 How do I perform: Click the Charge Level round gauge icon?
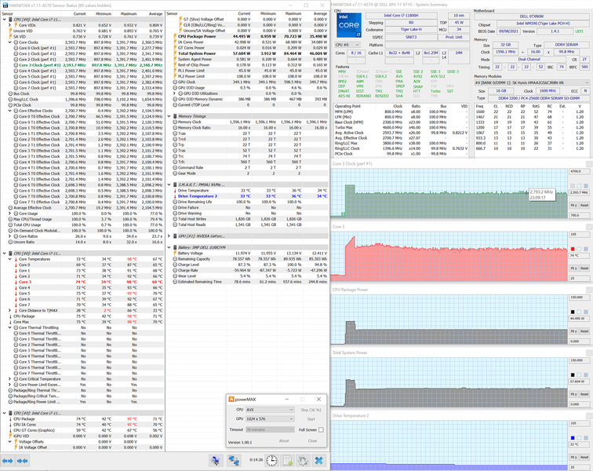click(175, 265)
